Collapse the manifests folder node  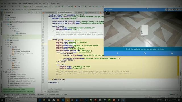[x=6, y=20]
